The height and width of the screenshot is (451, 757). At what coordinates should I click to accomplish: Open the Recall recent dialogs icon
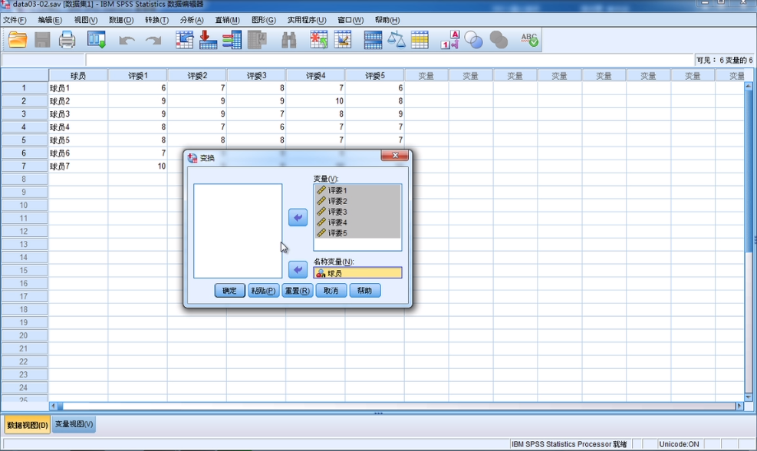(97, 40)
